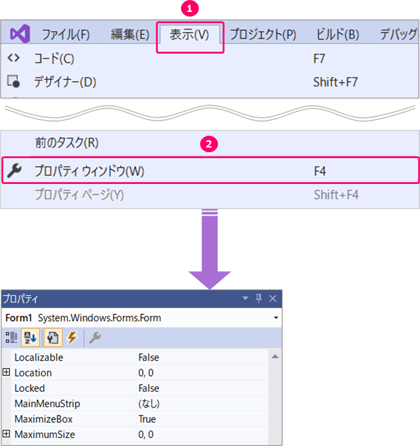This screenshot has width=420, height=446.
Task: Click the designer icon beside デザイナー(D)
Action: 13,81
